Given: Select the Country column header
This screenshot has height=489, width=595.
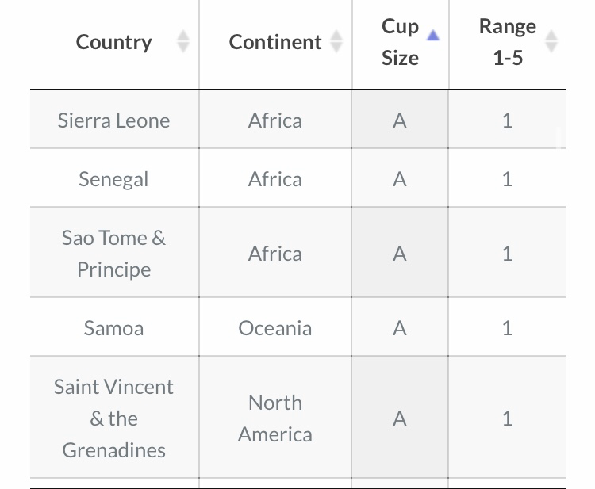Looking at the screenshot, I should 113,42.
